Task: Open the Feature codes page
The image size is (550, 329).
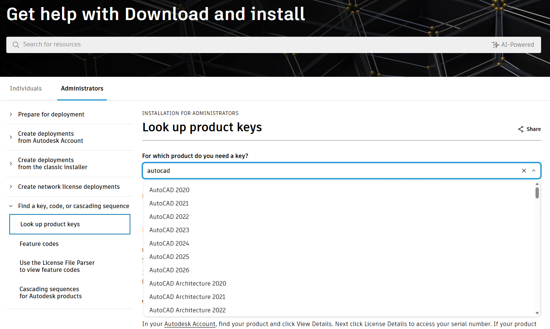Action: [39, 244]
